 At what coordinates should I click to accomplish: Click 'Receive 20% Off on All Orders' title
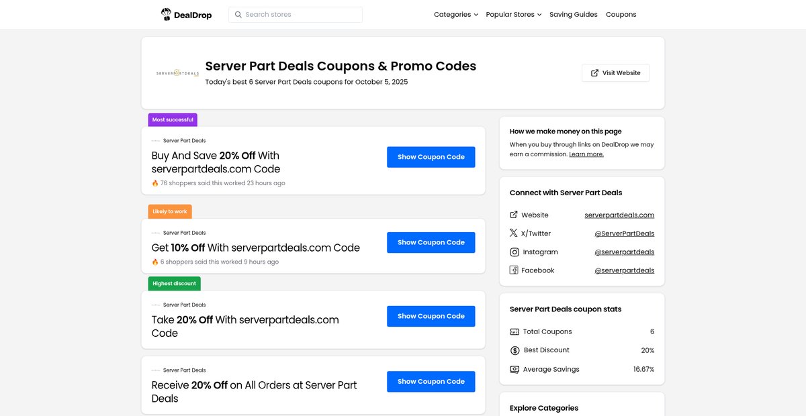click(255, 392)
